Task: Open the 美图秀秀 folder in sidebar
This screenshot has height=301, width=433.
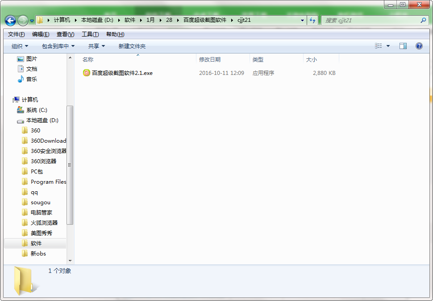Action: 37,233
